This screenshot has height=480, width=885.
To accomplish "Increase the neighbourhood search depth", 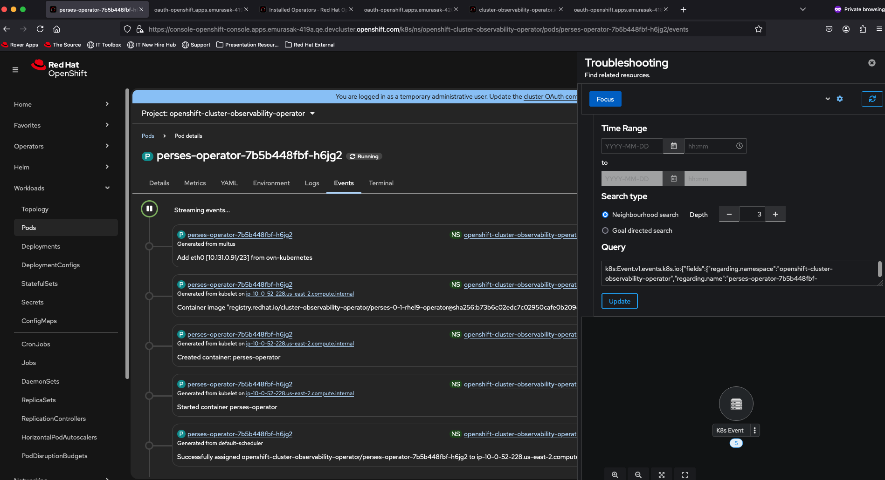I will click(775, 214).
